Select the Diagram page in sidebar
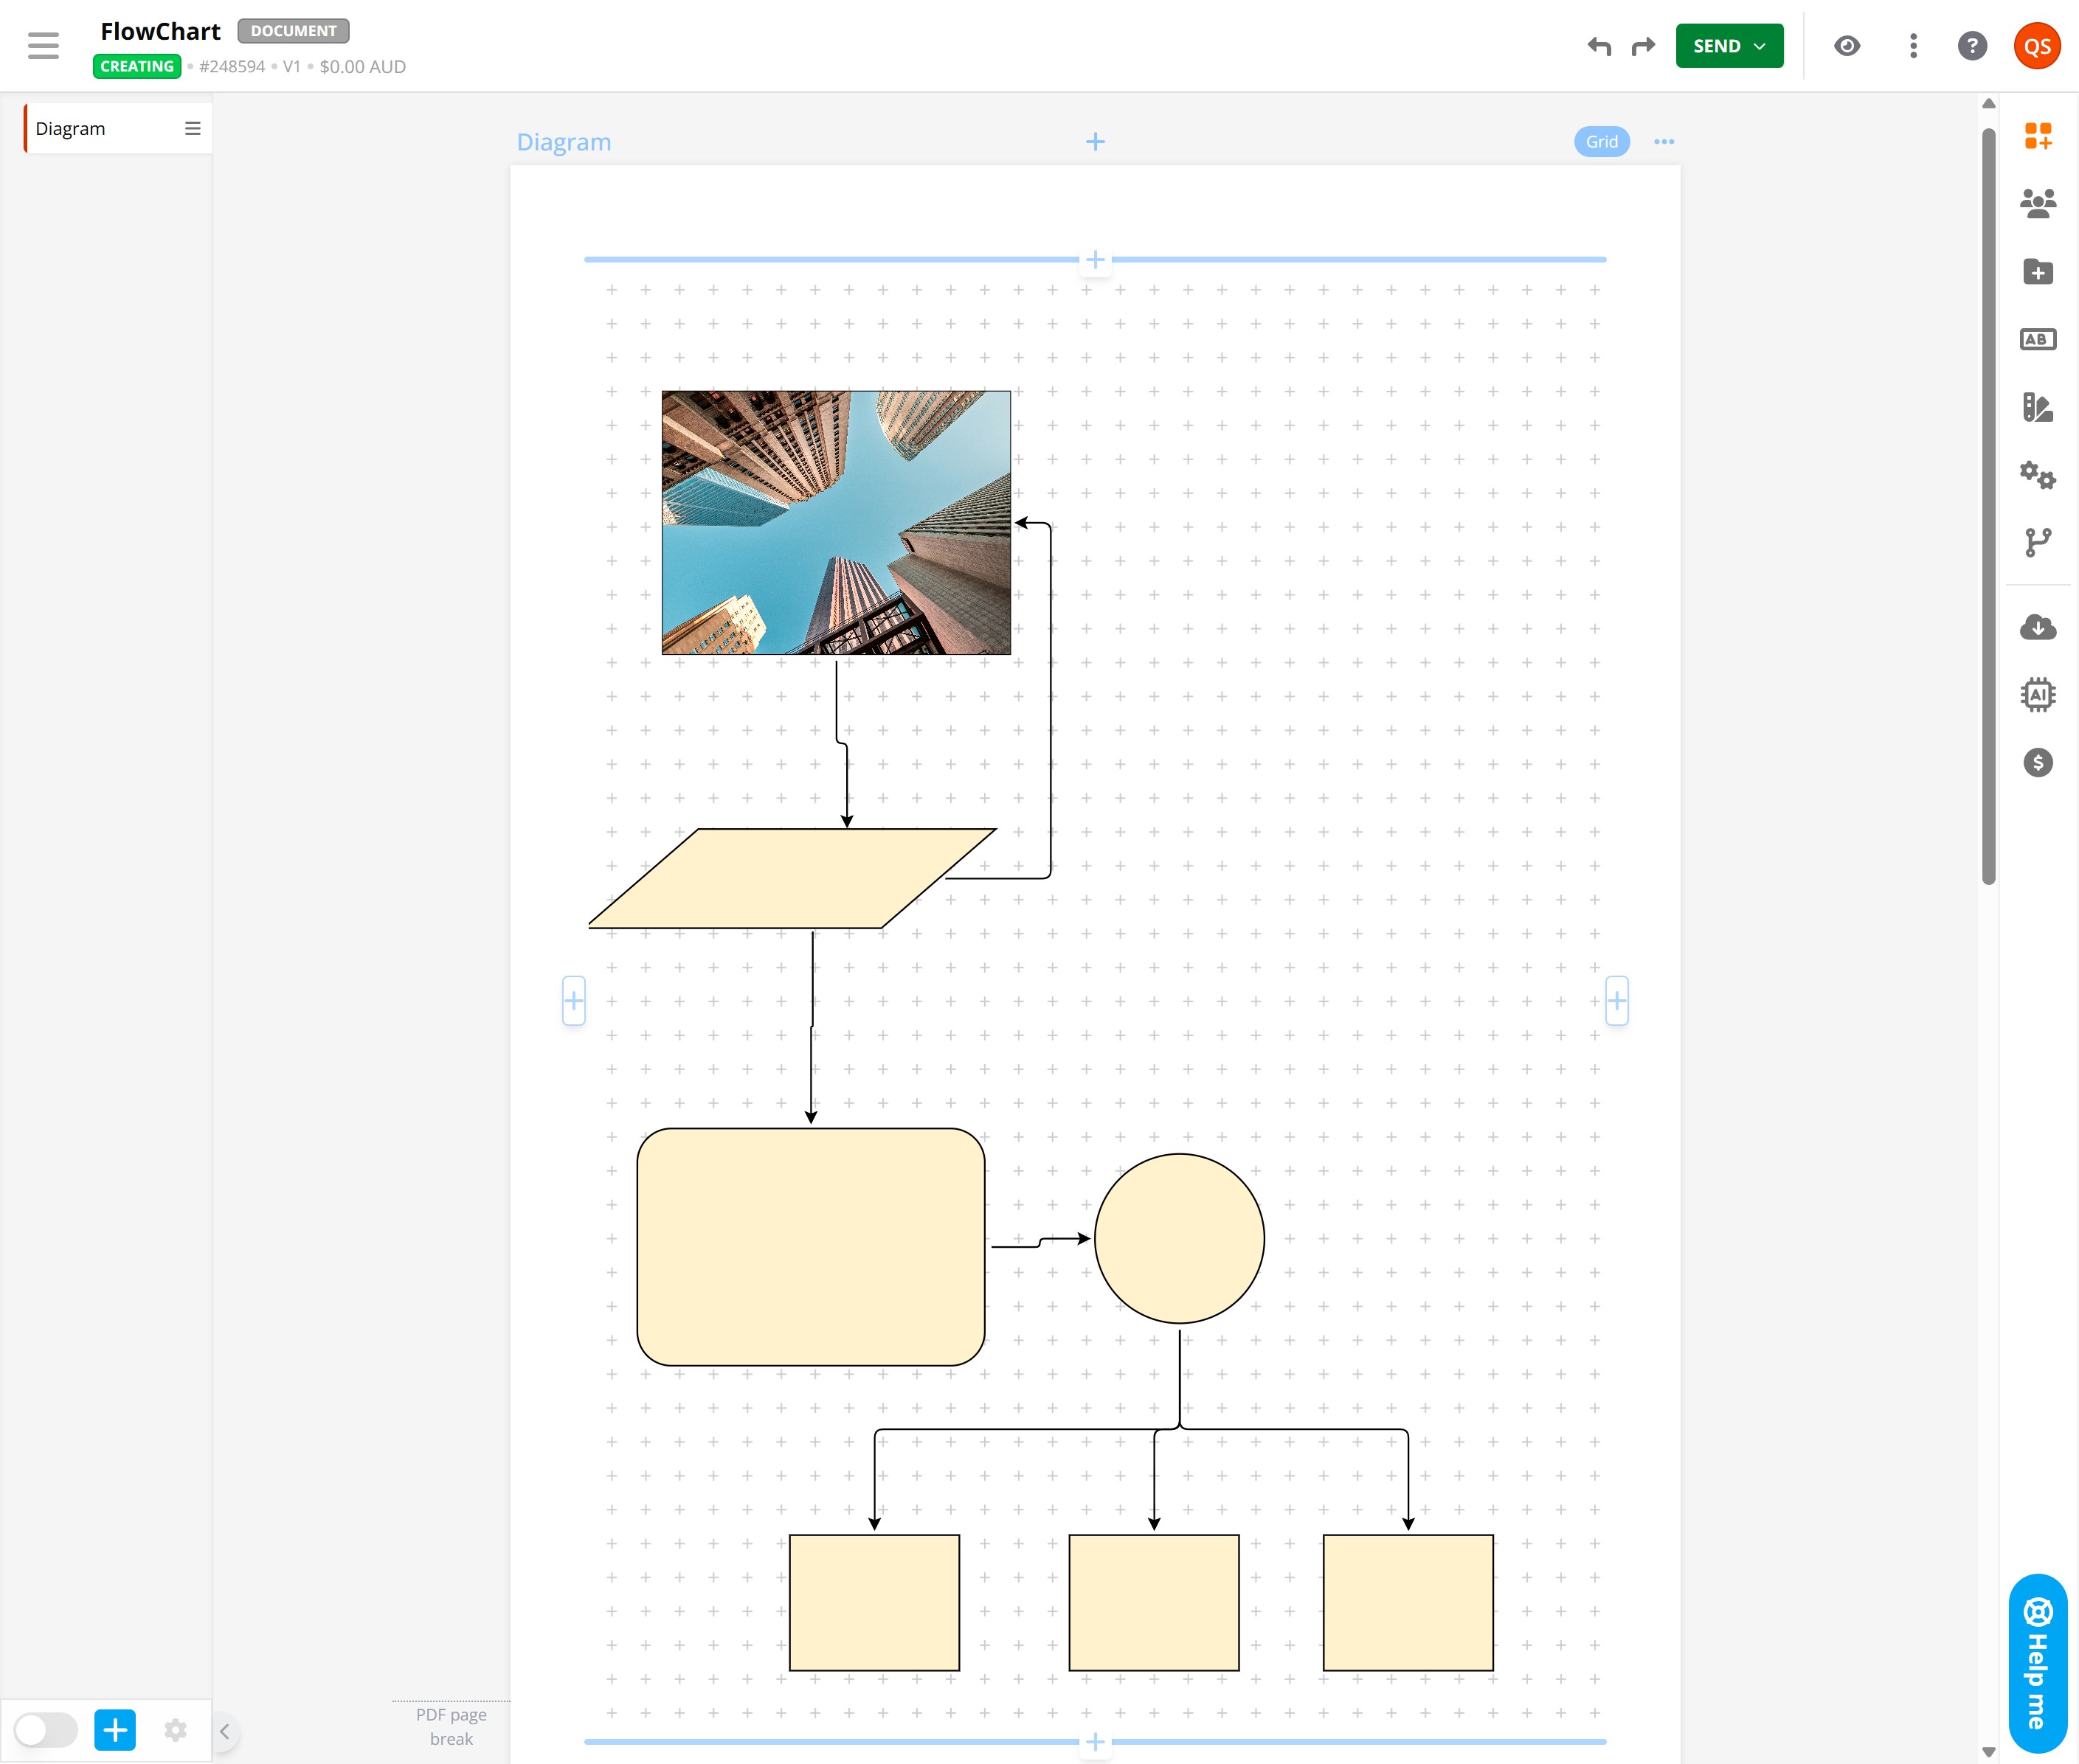 pyautogui.click(x=100, y=129)
